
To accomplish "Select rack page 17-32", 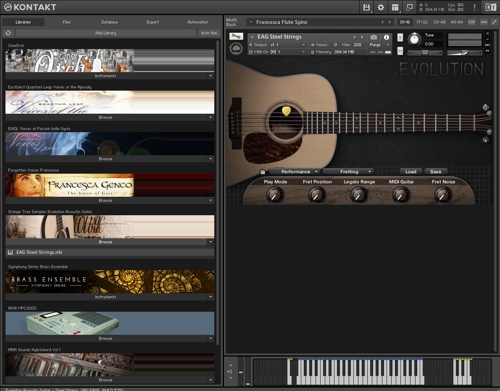I will click(422, 22).
